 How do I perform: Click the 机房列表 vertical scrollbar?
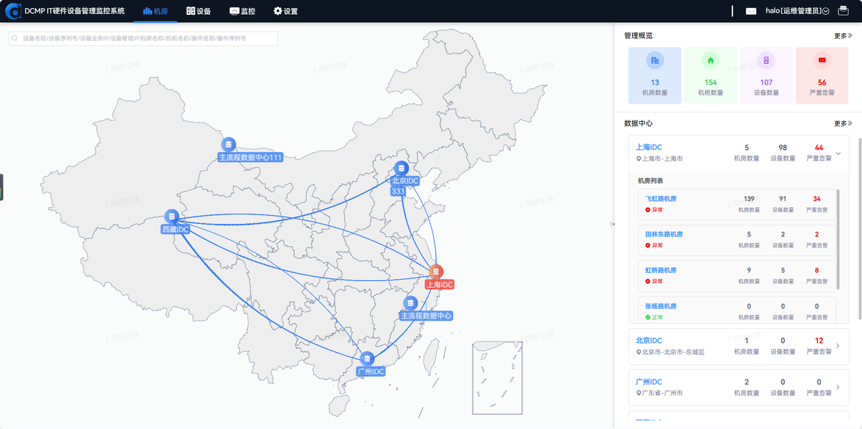838,239
